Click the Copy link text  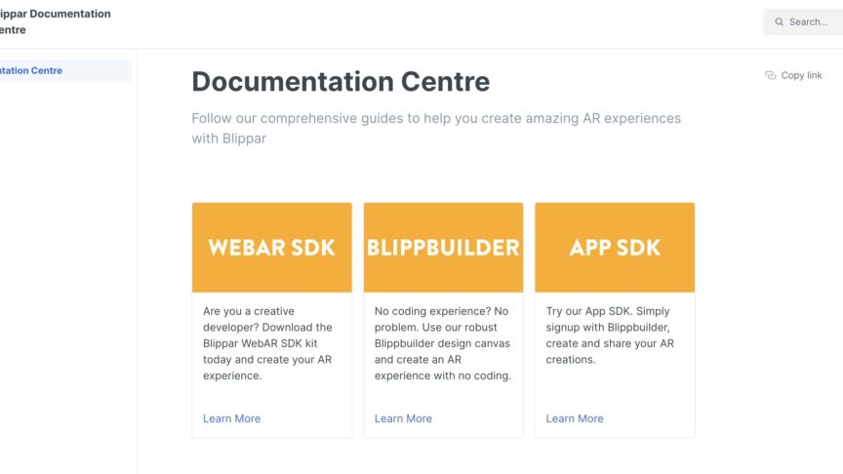(801, 75)
